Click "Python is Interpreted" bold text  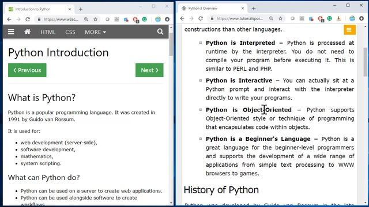coord(240,43)
